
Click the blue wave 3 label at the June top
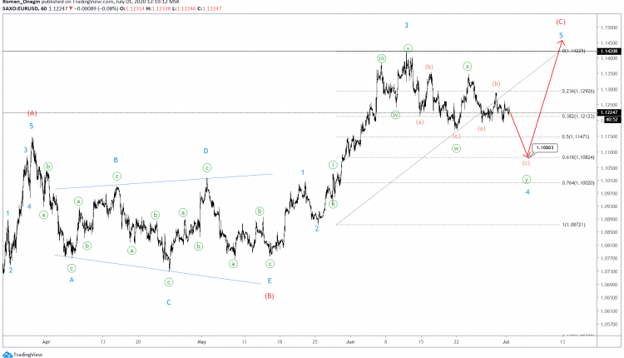pos(406,26)
